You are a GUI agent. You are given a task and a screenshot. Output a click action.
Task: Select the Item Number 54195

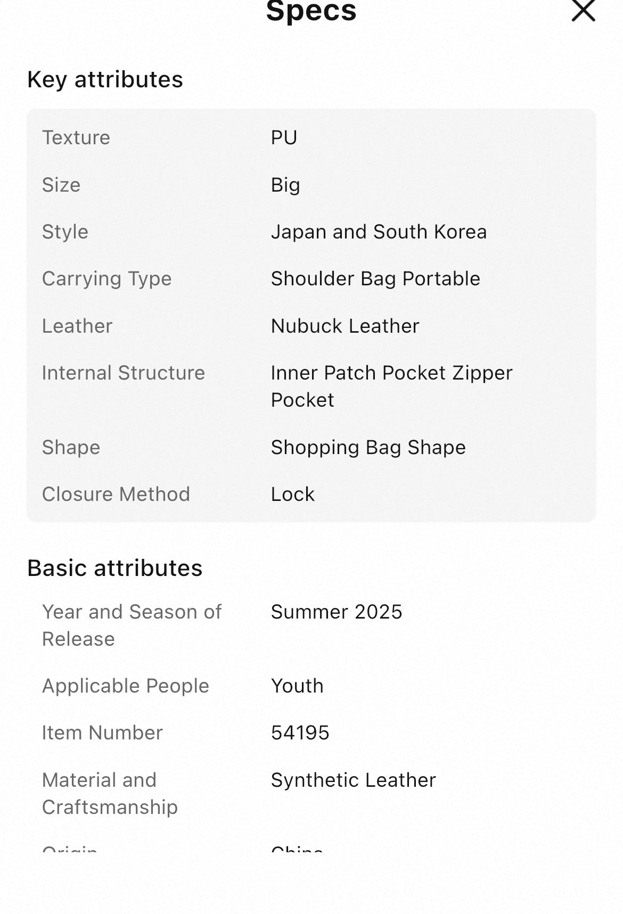300,732
